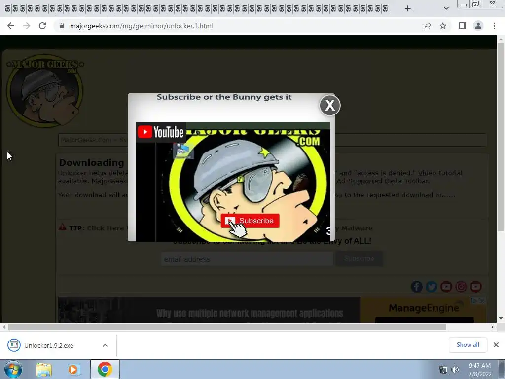Open a new tab with the plus button
The height and width of the screenshot is (379, 505).
tap(408, 8)
